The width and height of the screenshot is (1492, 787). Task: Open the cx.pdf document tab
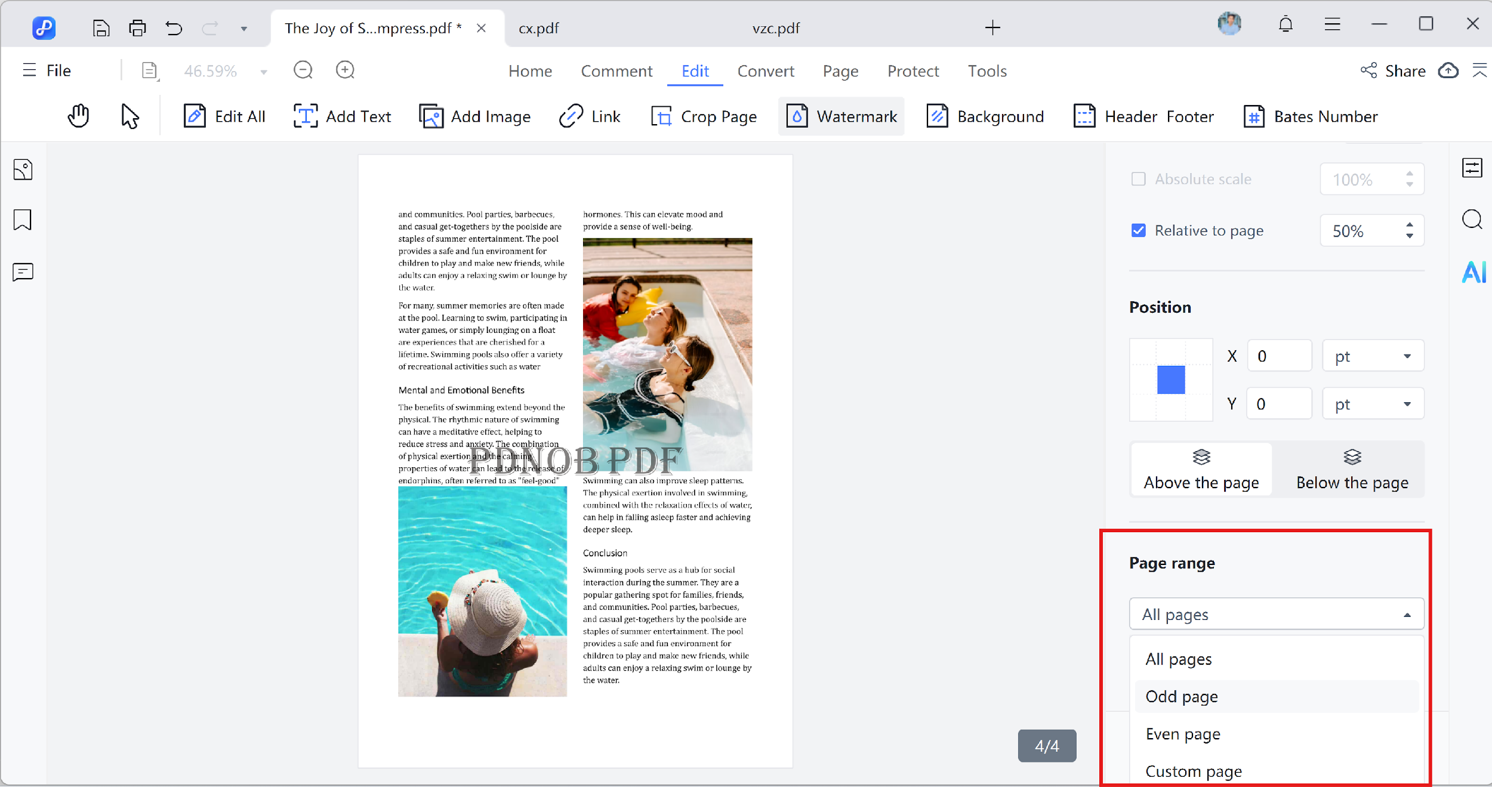click(x=538, y=27)
